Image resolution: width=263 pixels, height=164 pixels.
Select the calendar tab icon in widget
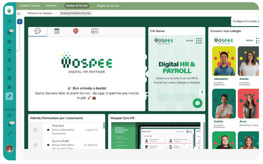57,31
